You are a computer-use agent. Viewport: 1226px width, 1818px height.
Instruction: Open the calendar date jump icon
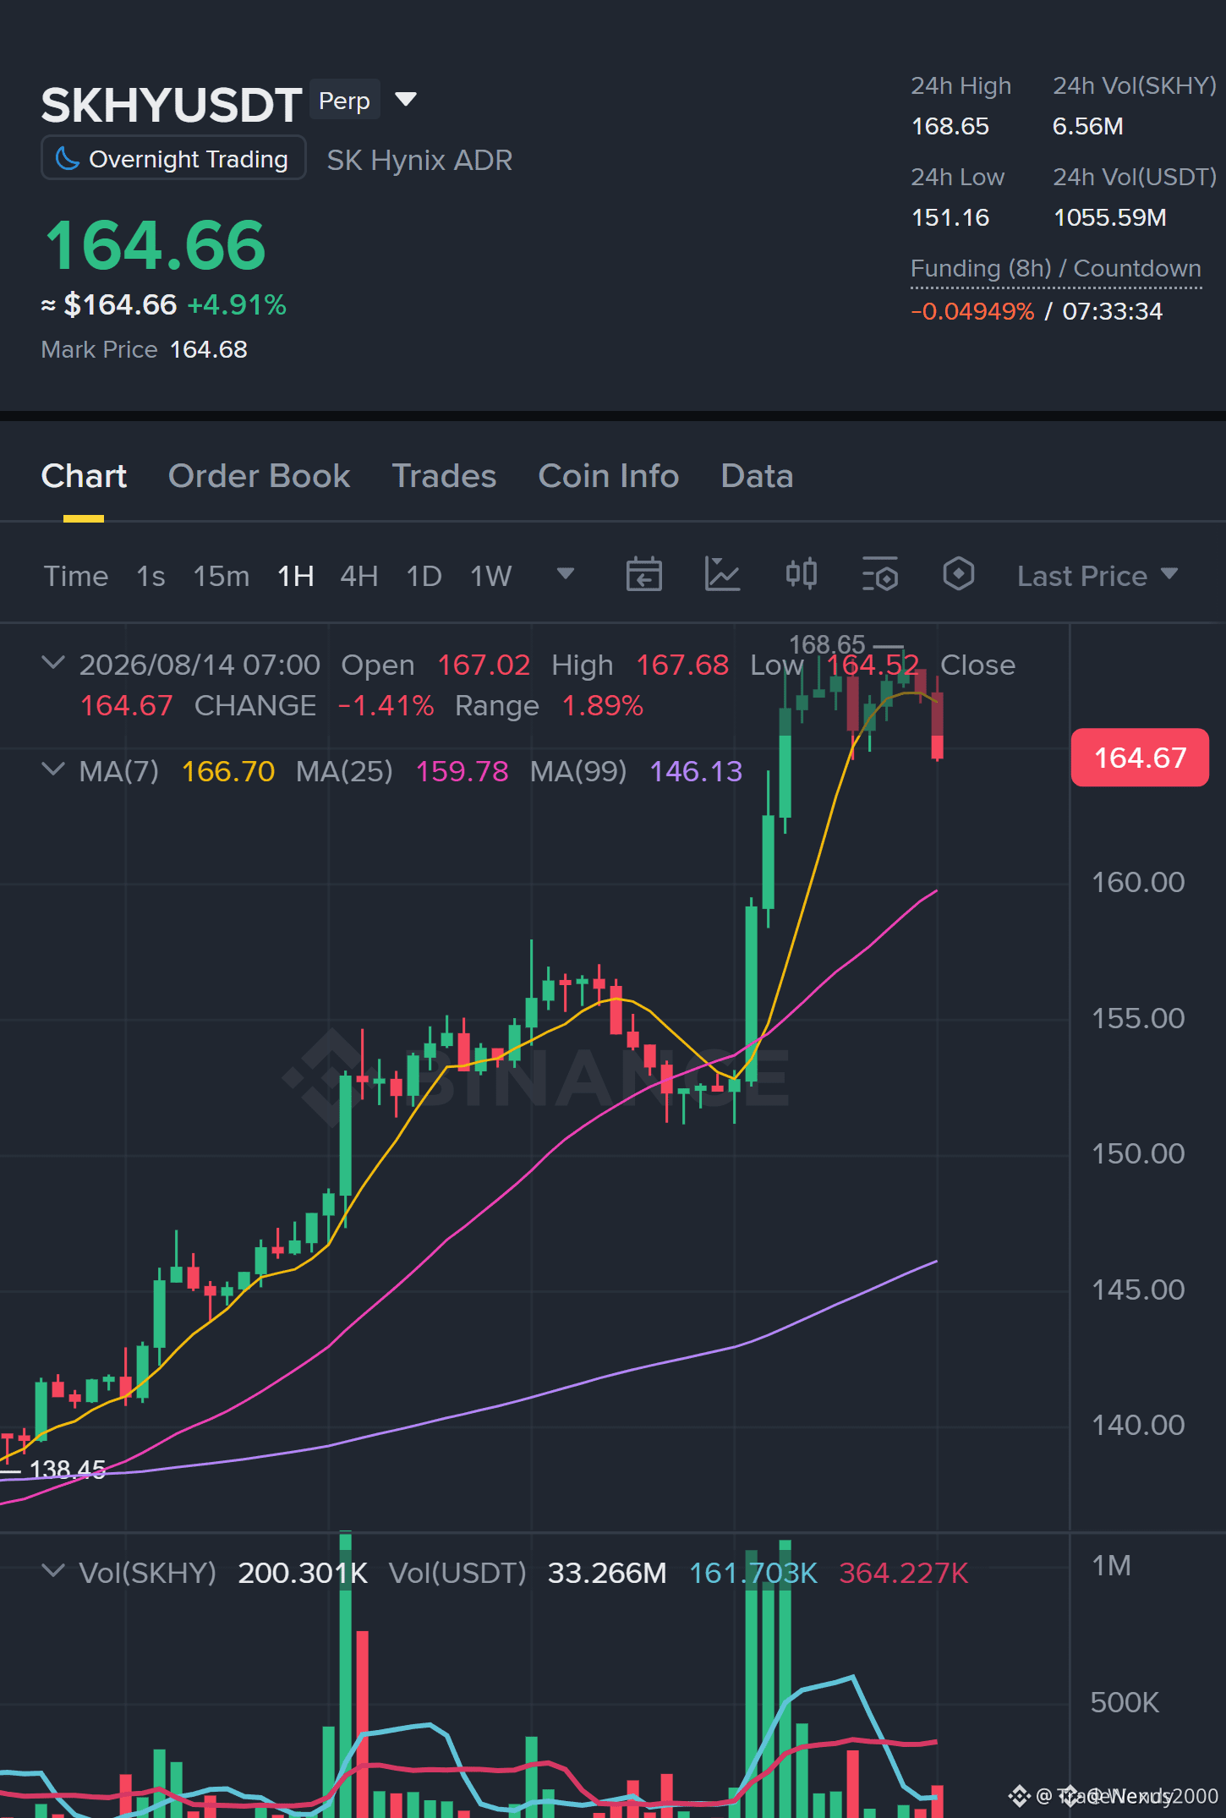643,575
